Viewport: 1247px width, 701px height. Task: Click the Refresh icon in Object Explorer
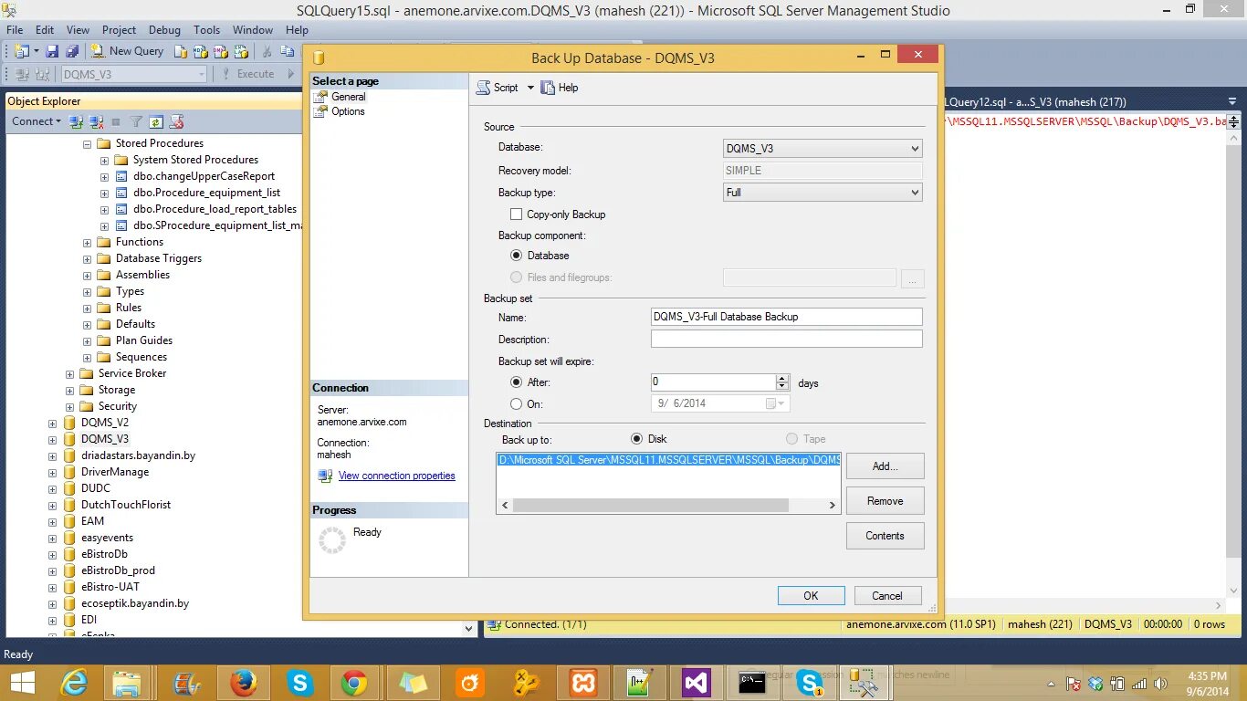tap(156, 121)
